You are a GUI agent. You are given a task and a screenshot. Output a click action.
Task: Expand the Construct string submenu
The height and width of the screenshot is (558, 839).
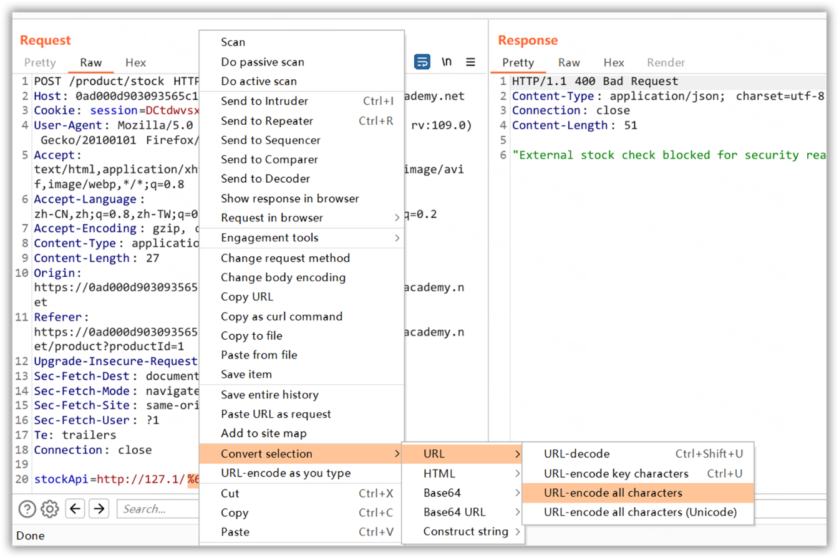[x=466, y=532]
